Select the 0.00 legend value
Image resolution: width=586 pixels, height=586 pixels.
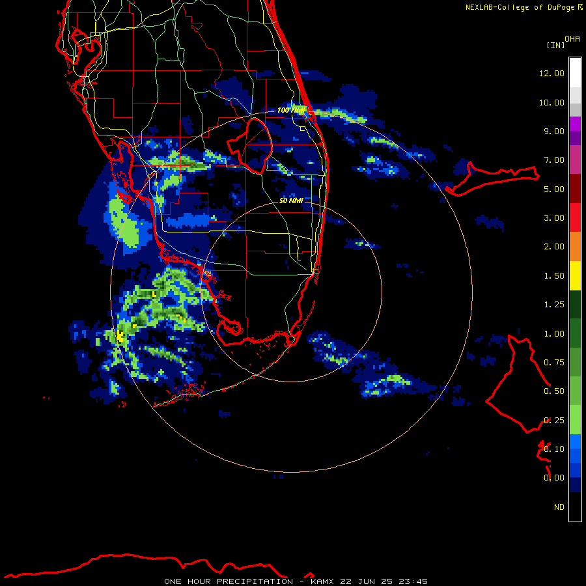pyautogui.click(x=554, y=478)
